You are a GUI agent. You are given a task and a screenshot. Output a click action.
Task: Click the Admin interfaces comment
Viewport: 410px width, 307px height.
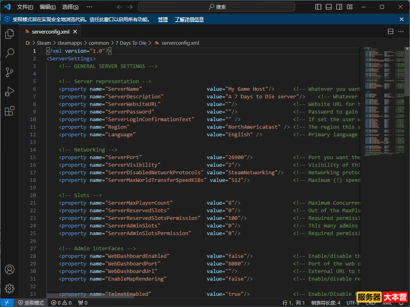click(97, 249)
